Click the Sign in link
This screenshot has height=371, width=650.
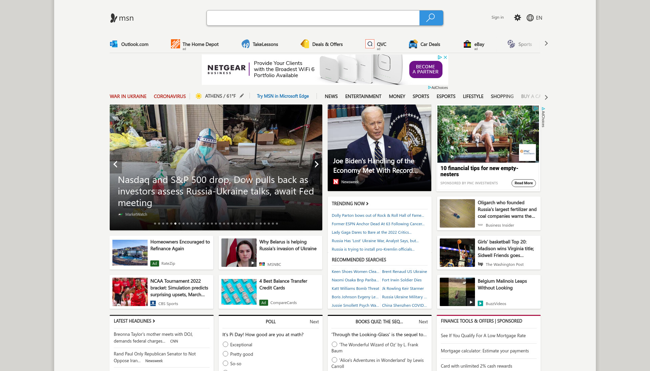[x=497, y=17]
